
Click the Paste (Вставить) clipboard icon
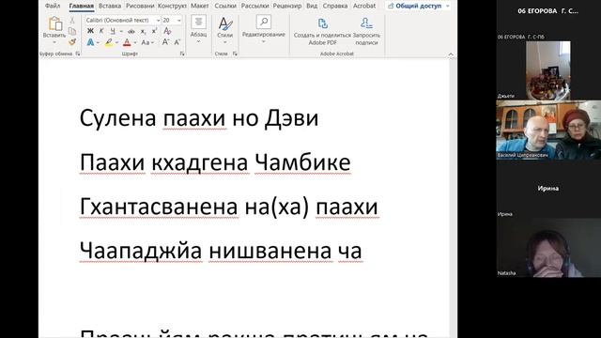(54, 23)
